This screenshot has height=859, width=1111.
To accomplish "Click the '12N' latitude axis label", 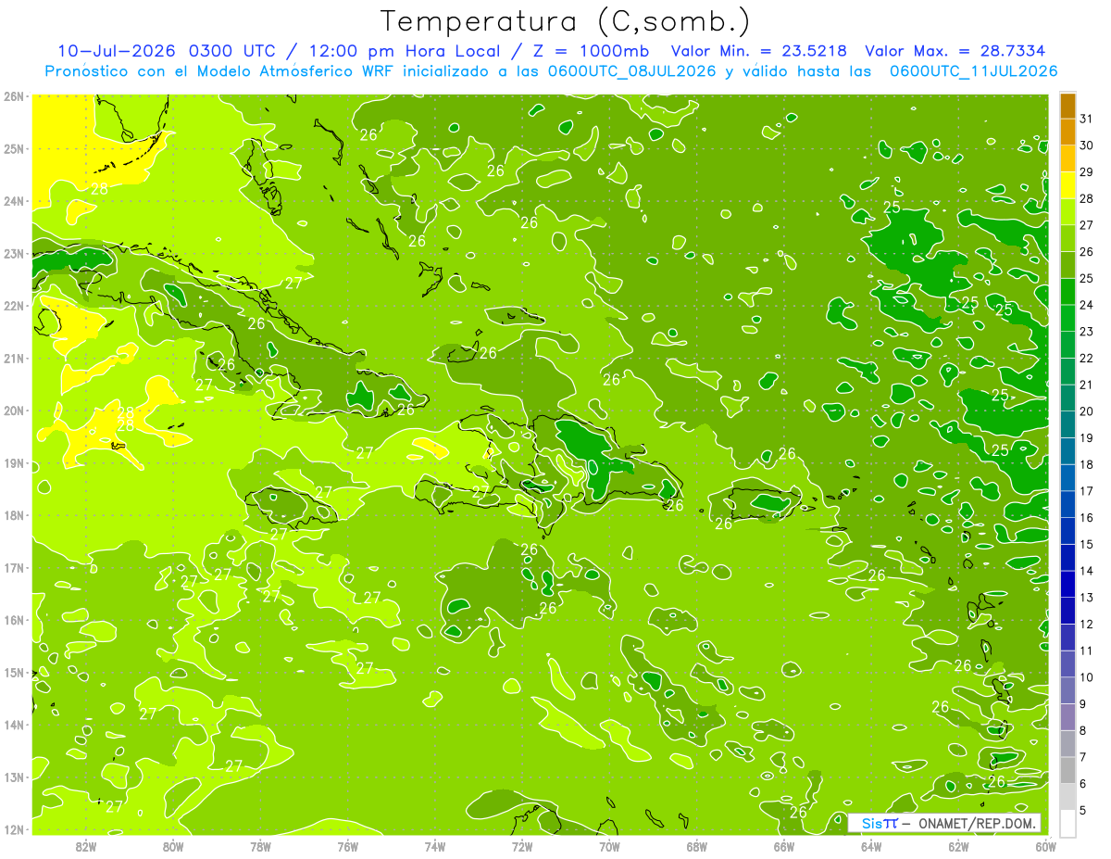I will click(13, 829).
